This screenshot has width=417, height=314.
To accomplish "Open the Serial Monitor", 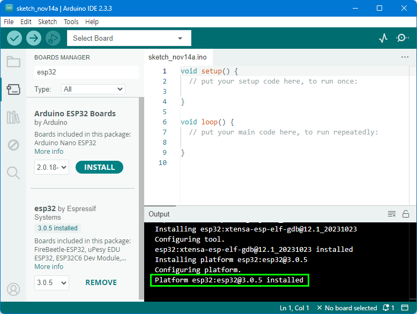I will [403, 38].
